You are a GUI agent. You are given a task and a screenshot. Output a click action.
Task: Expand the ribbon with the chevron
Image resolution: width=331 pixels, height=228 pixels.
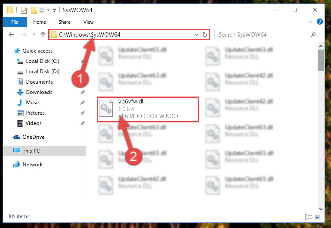pyautogui.click(x=310, y=22)
